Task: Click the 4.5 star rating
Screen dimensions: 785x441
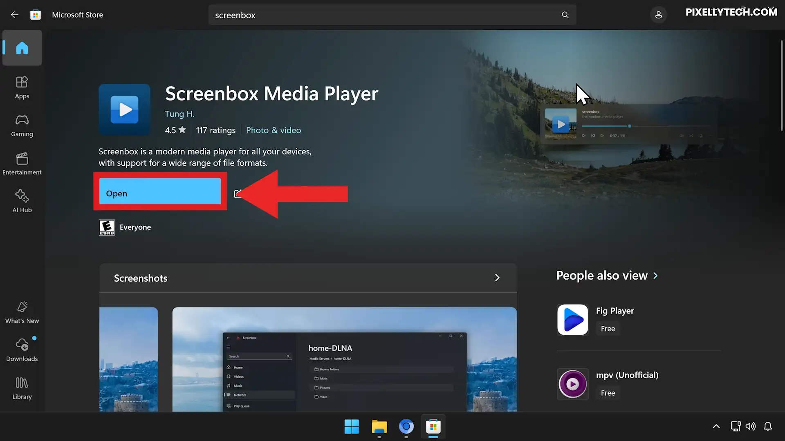Action: click(x=175, y=130)
